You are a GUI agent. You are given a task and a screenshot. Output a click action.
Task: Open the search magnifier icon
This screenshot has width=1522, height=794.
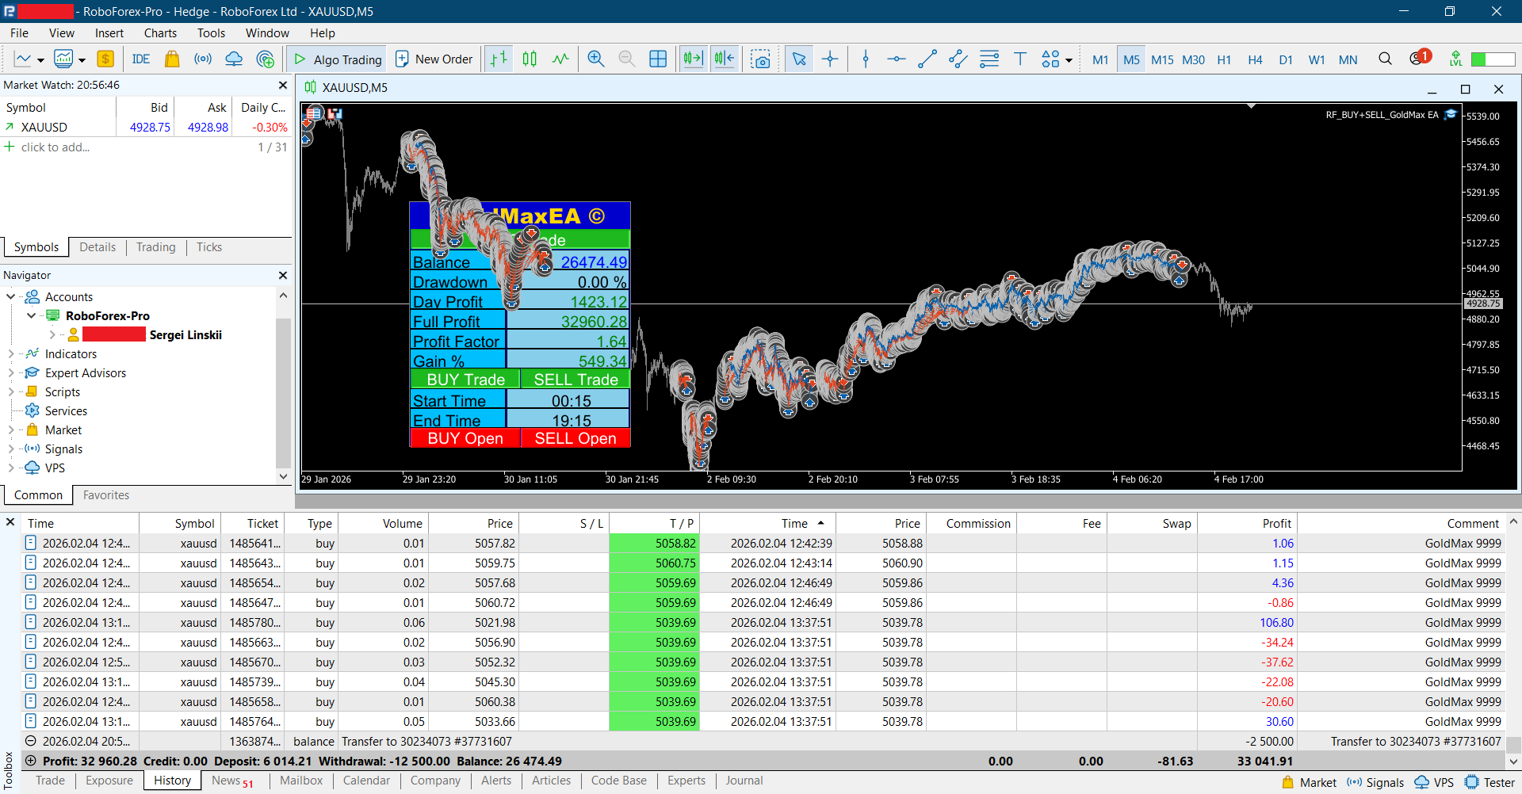[1385, 59]
